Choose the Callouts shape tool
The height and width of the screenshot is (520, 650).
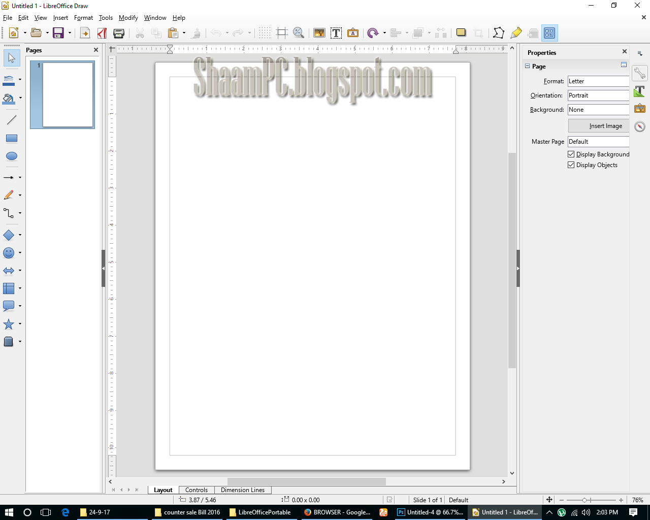click(9, 306)
